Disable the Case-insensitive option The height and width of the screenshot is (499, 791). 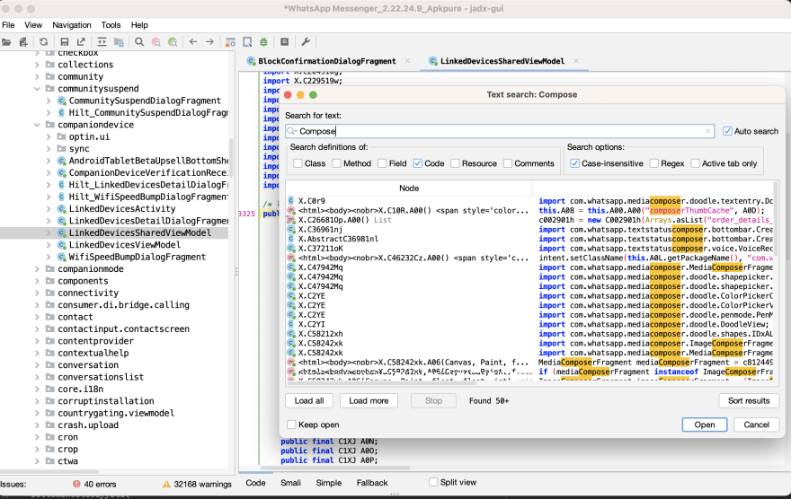[x=574, y=163]
